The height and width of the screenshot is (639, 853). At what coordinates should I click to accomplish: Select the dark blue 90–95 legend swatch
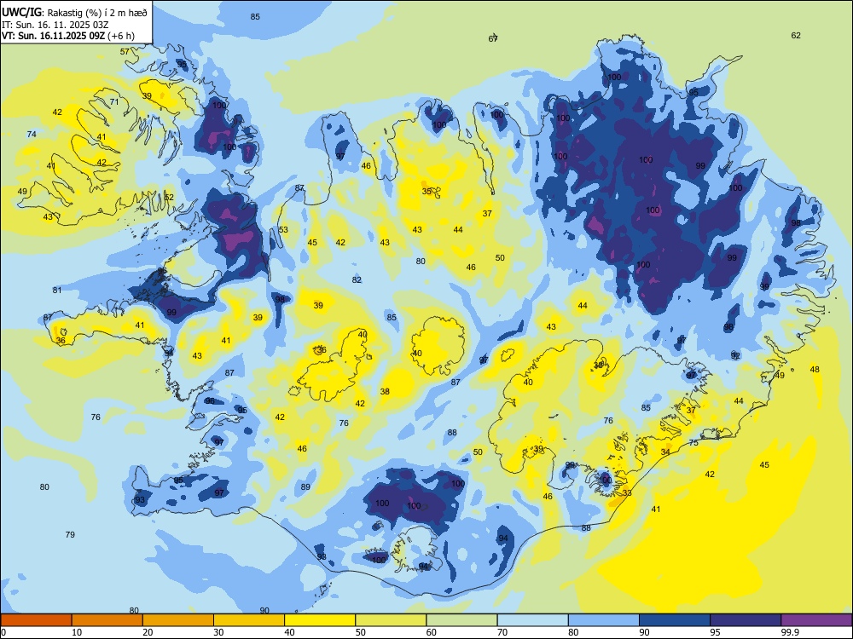pos(675,620)
